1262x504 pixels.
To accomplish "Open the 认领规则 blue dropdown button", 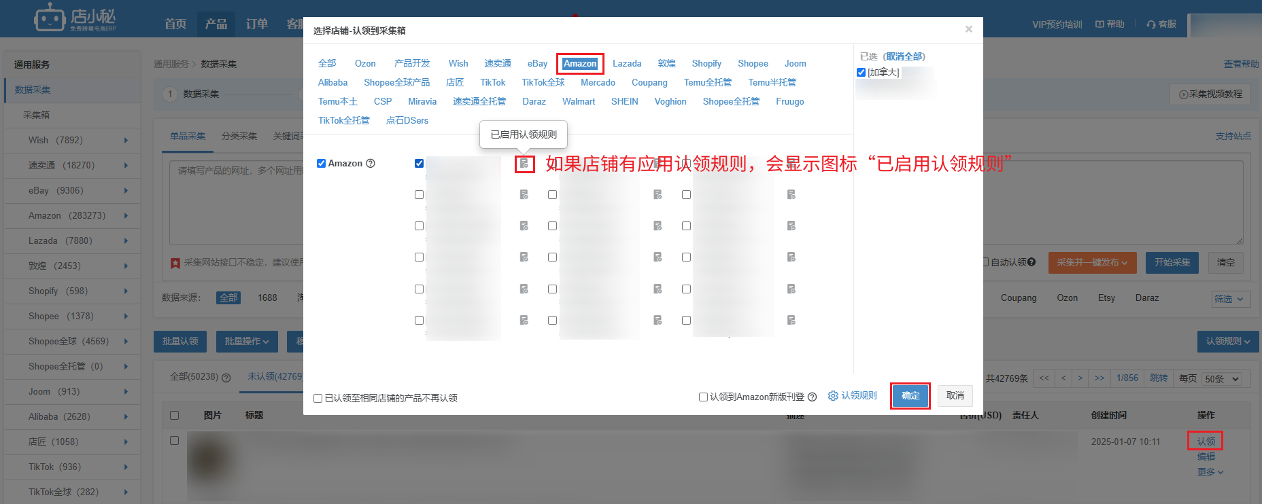I will (x=1228, y=341).
